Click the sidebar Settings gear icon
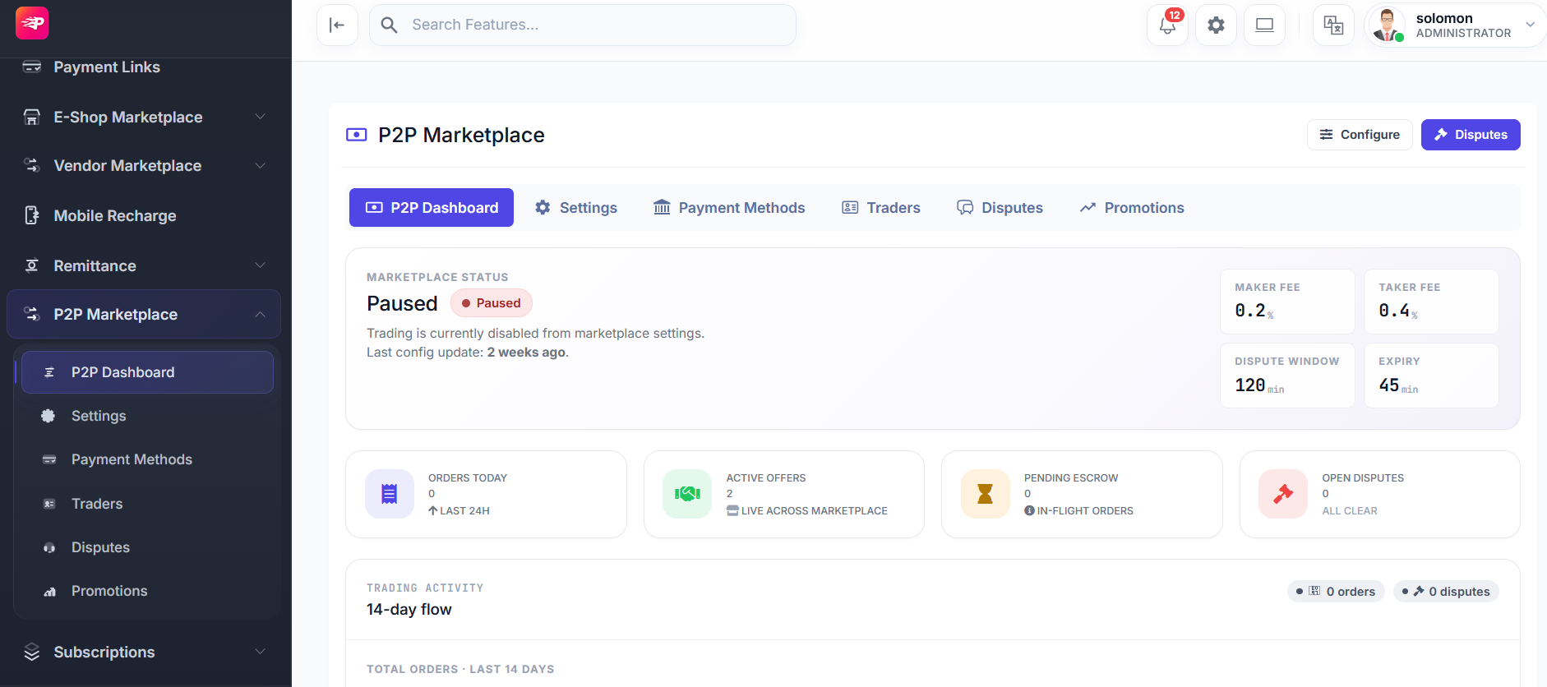The image size is (1547, 687). click(48, 416)
